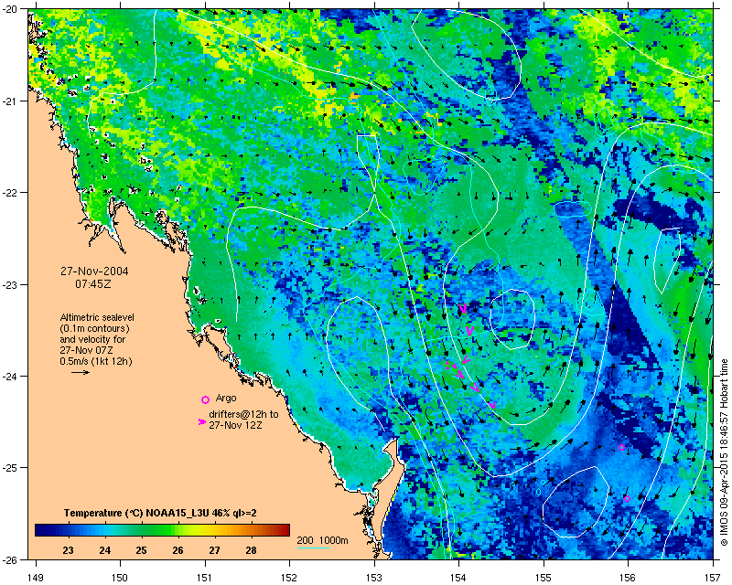Click the IMOS copyright text on right edge
The width and height of the screenshot is (732, 585).
[x=724, y=452]
